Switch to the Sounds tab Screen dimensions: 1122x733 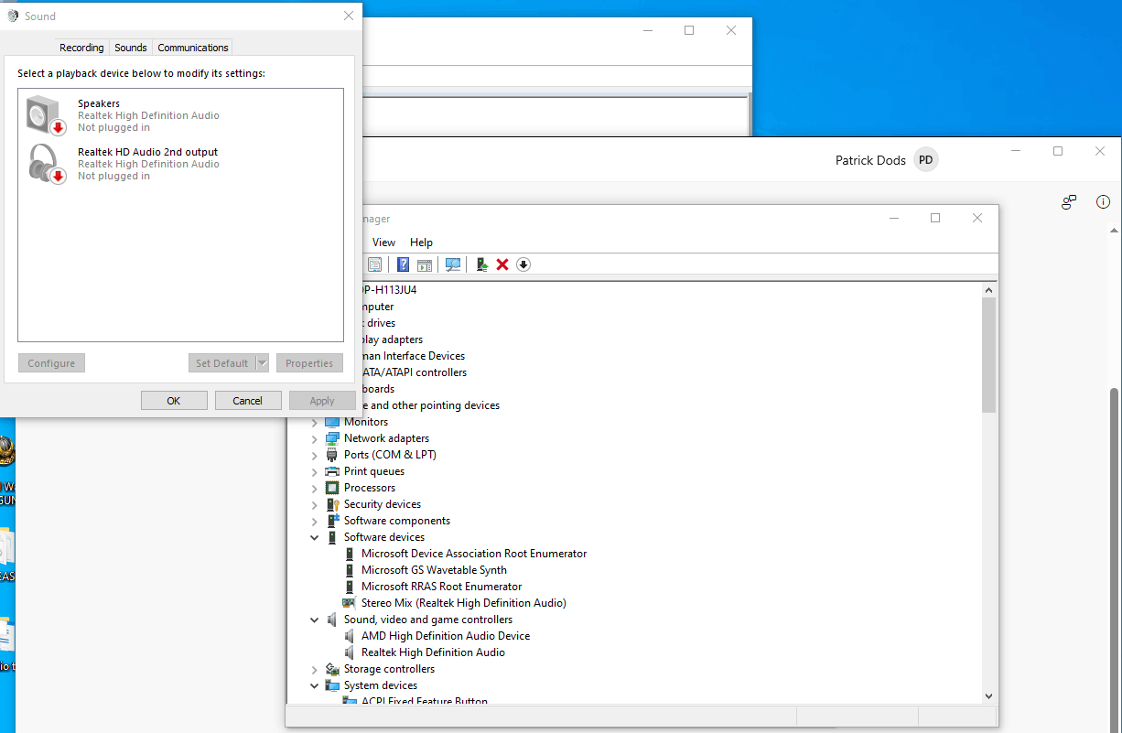pos(131,48)
